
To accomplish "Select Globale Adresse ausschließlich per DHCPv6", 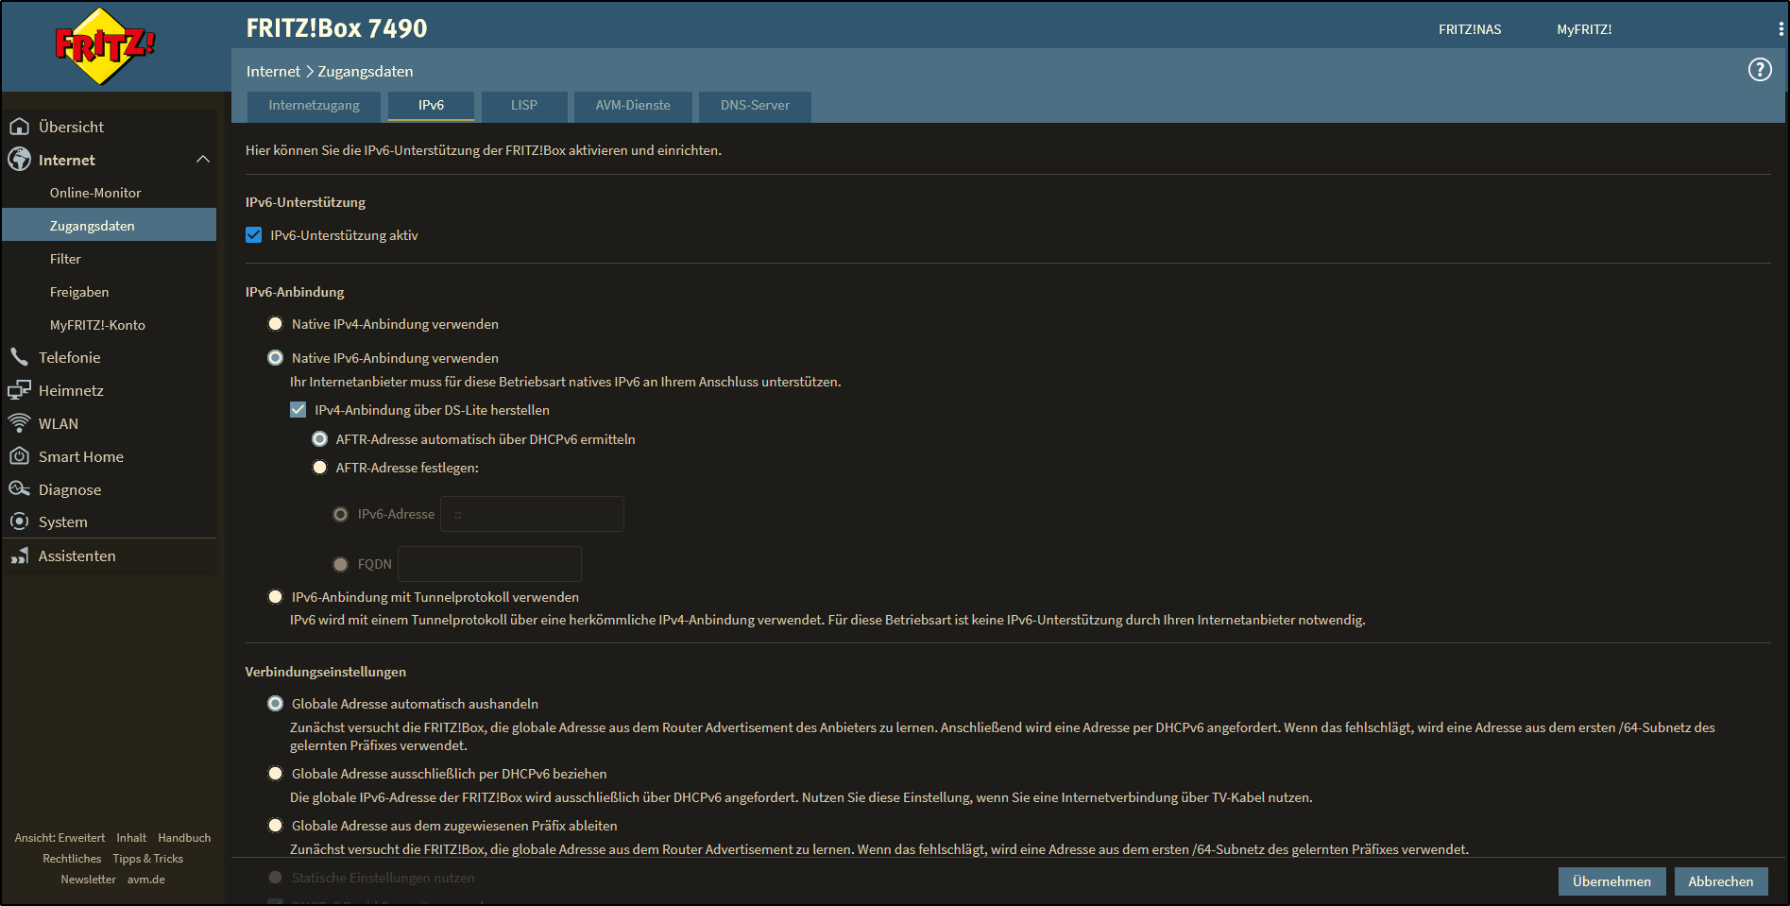I will pyautogui.click(x=276, y=774).
